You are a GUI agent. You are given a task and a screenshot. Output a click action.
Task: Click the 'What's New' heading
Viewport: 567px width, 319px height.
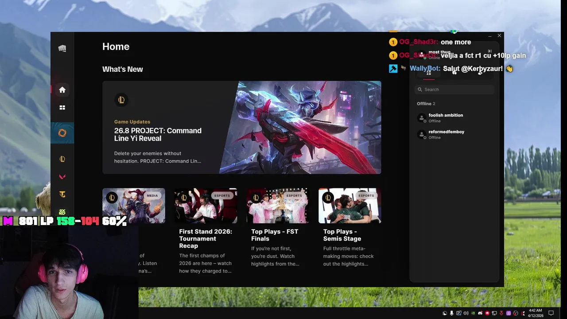point(123,69)
